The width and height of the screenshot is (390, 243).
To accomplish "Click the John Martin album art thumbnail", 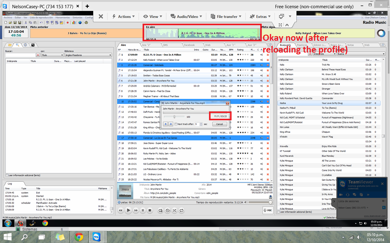I will [x=125, y=190].
